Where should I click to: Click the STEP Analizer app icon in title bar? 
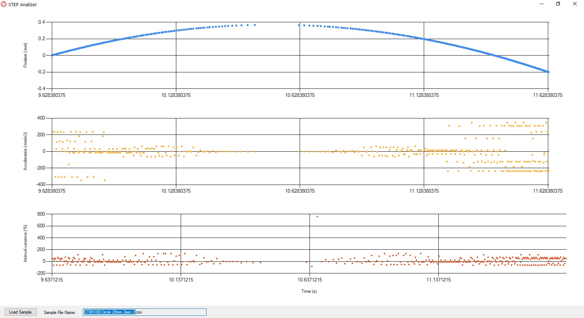(4, 4)
